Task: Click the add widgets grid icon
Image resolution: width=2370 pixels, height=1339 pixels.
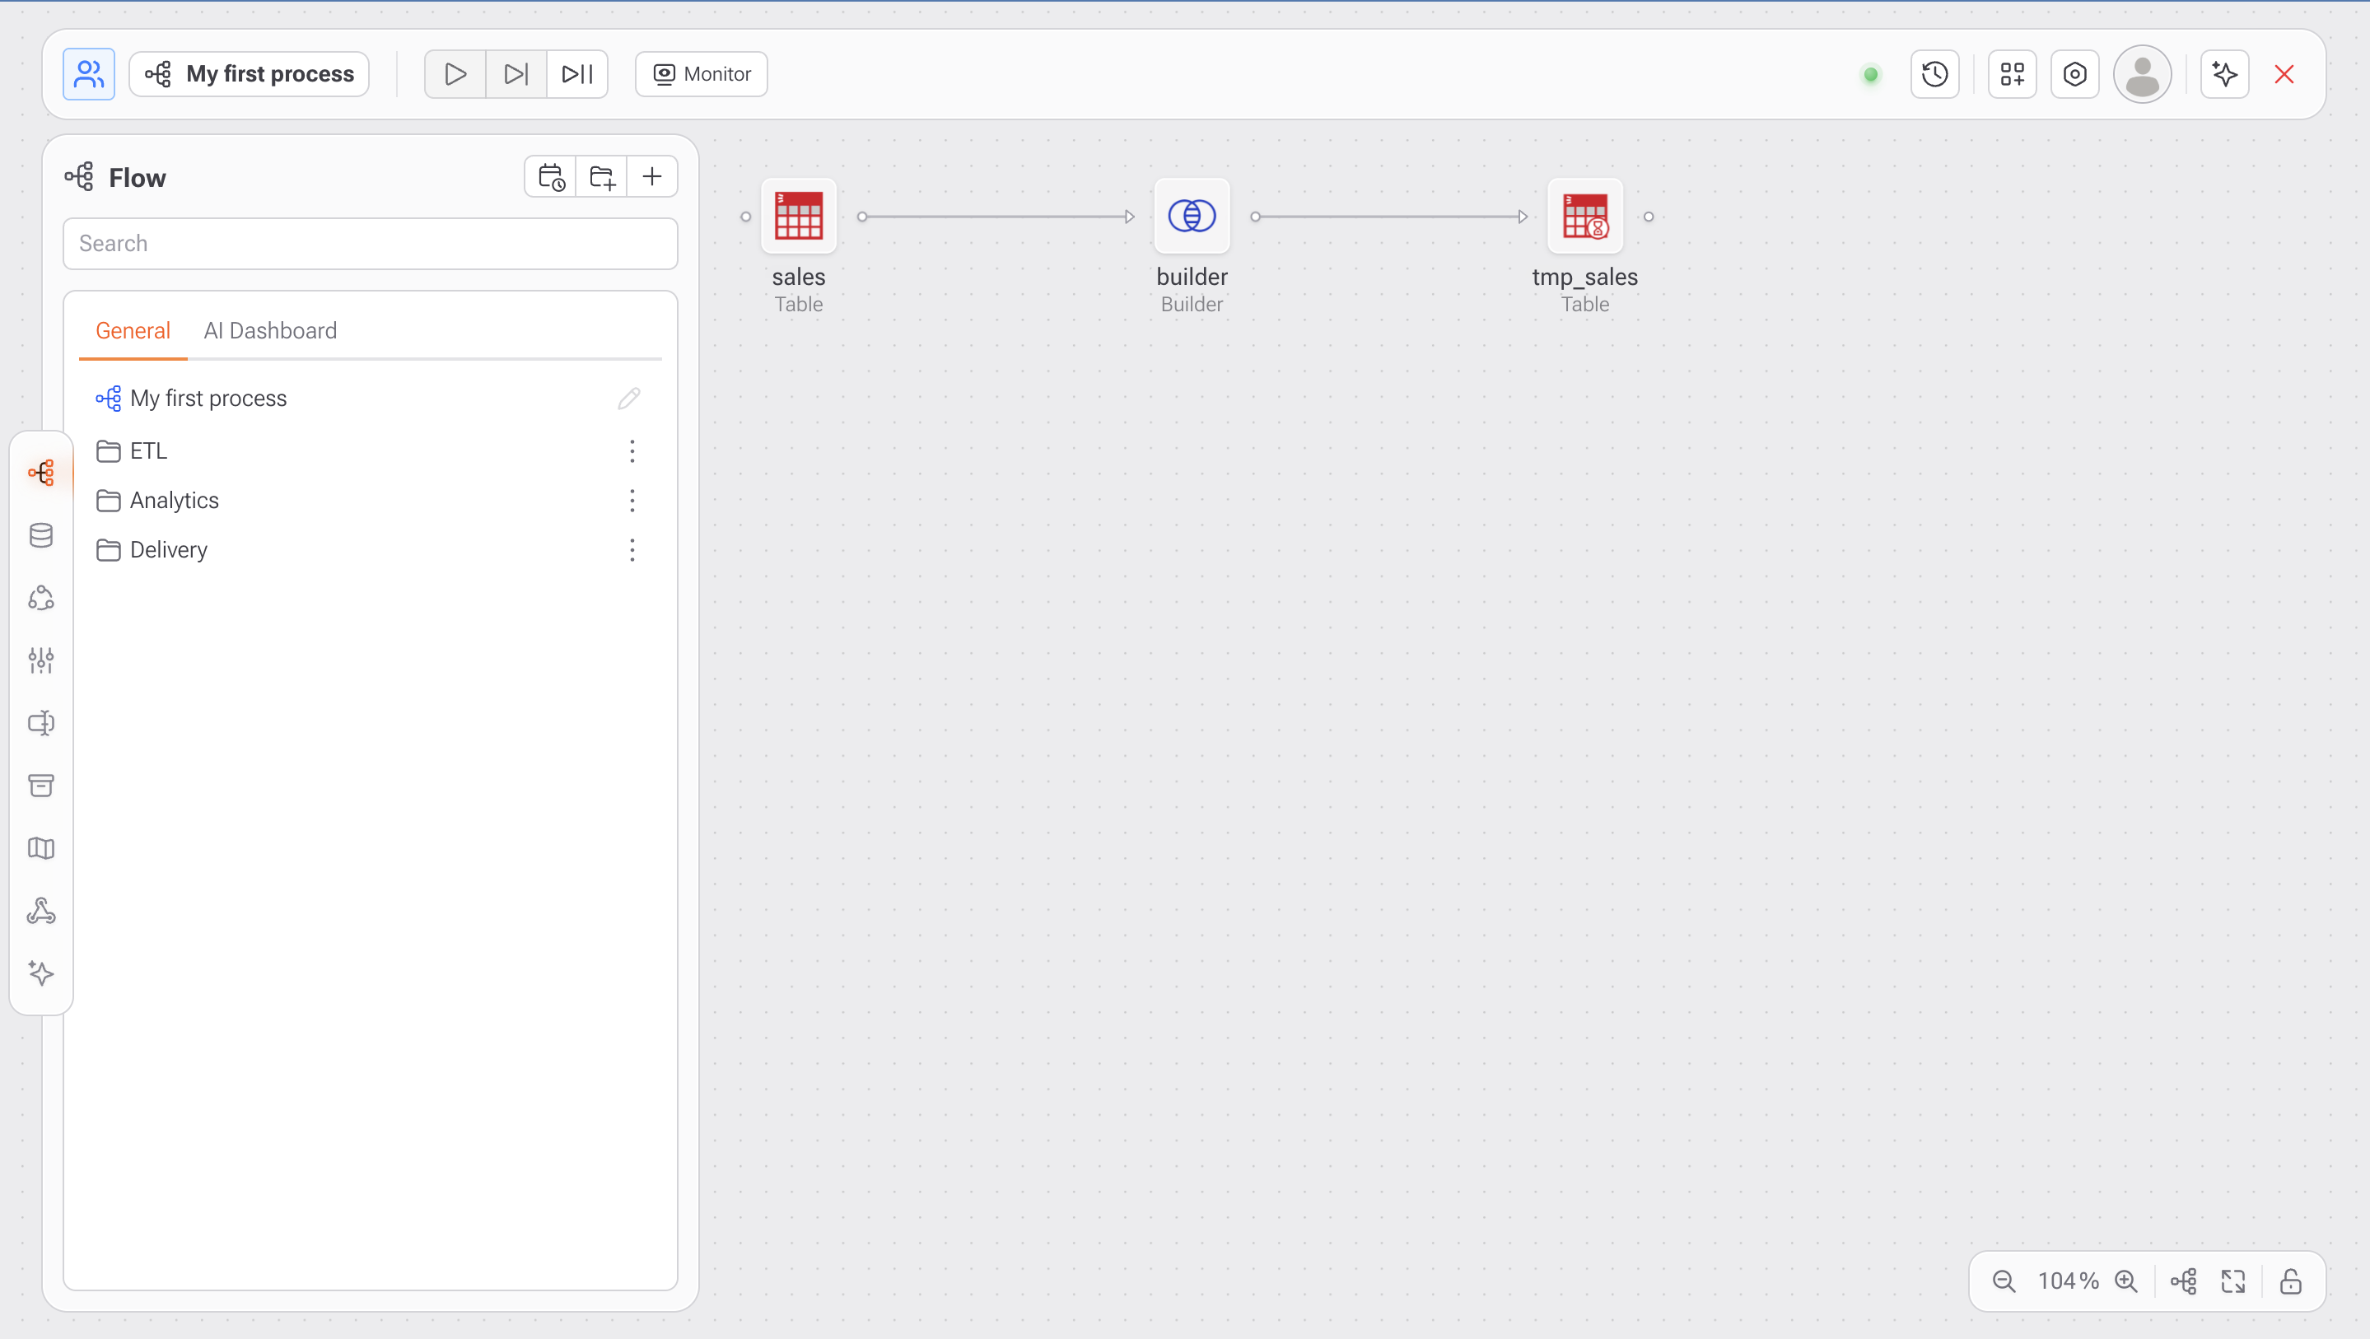Action: coord(2012,73)
